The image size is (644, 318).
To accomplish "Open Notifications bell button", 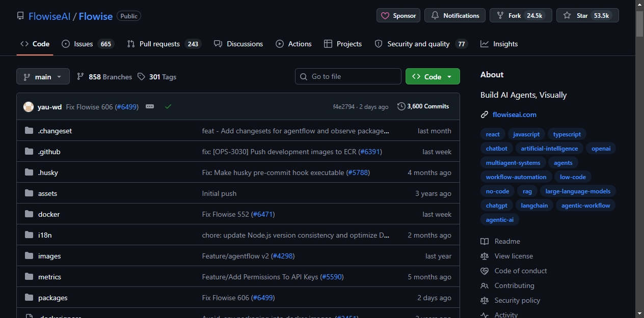I will pyautogui.click(x=455, y=16).
